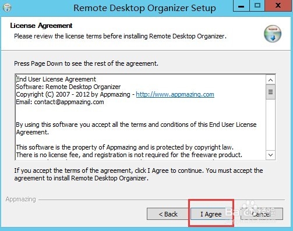Minimize the Remote Desktop Organizer Setup window
This screenshot has width=293, height=231.
241,6
